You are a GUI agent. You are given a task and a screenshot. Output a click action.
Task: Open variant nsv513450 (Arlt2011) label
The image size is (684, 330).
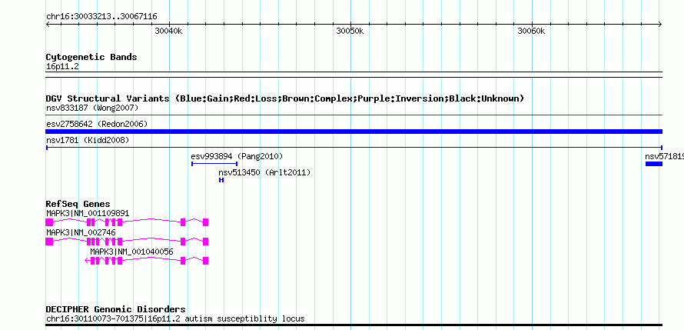point(264,172)
